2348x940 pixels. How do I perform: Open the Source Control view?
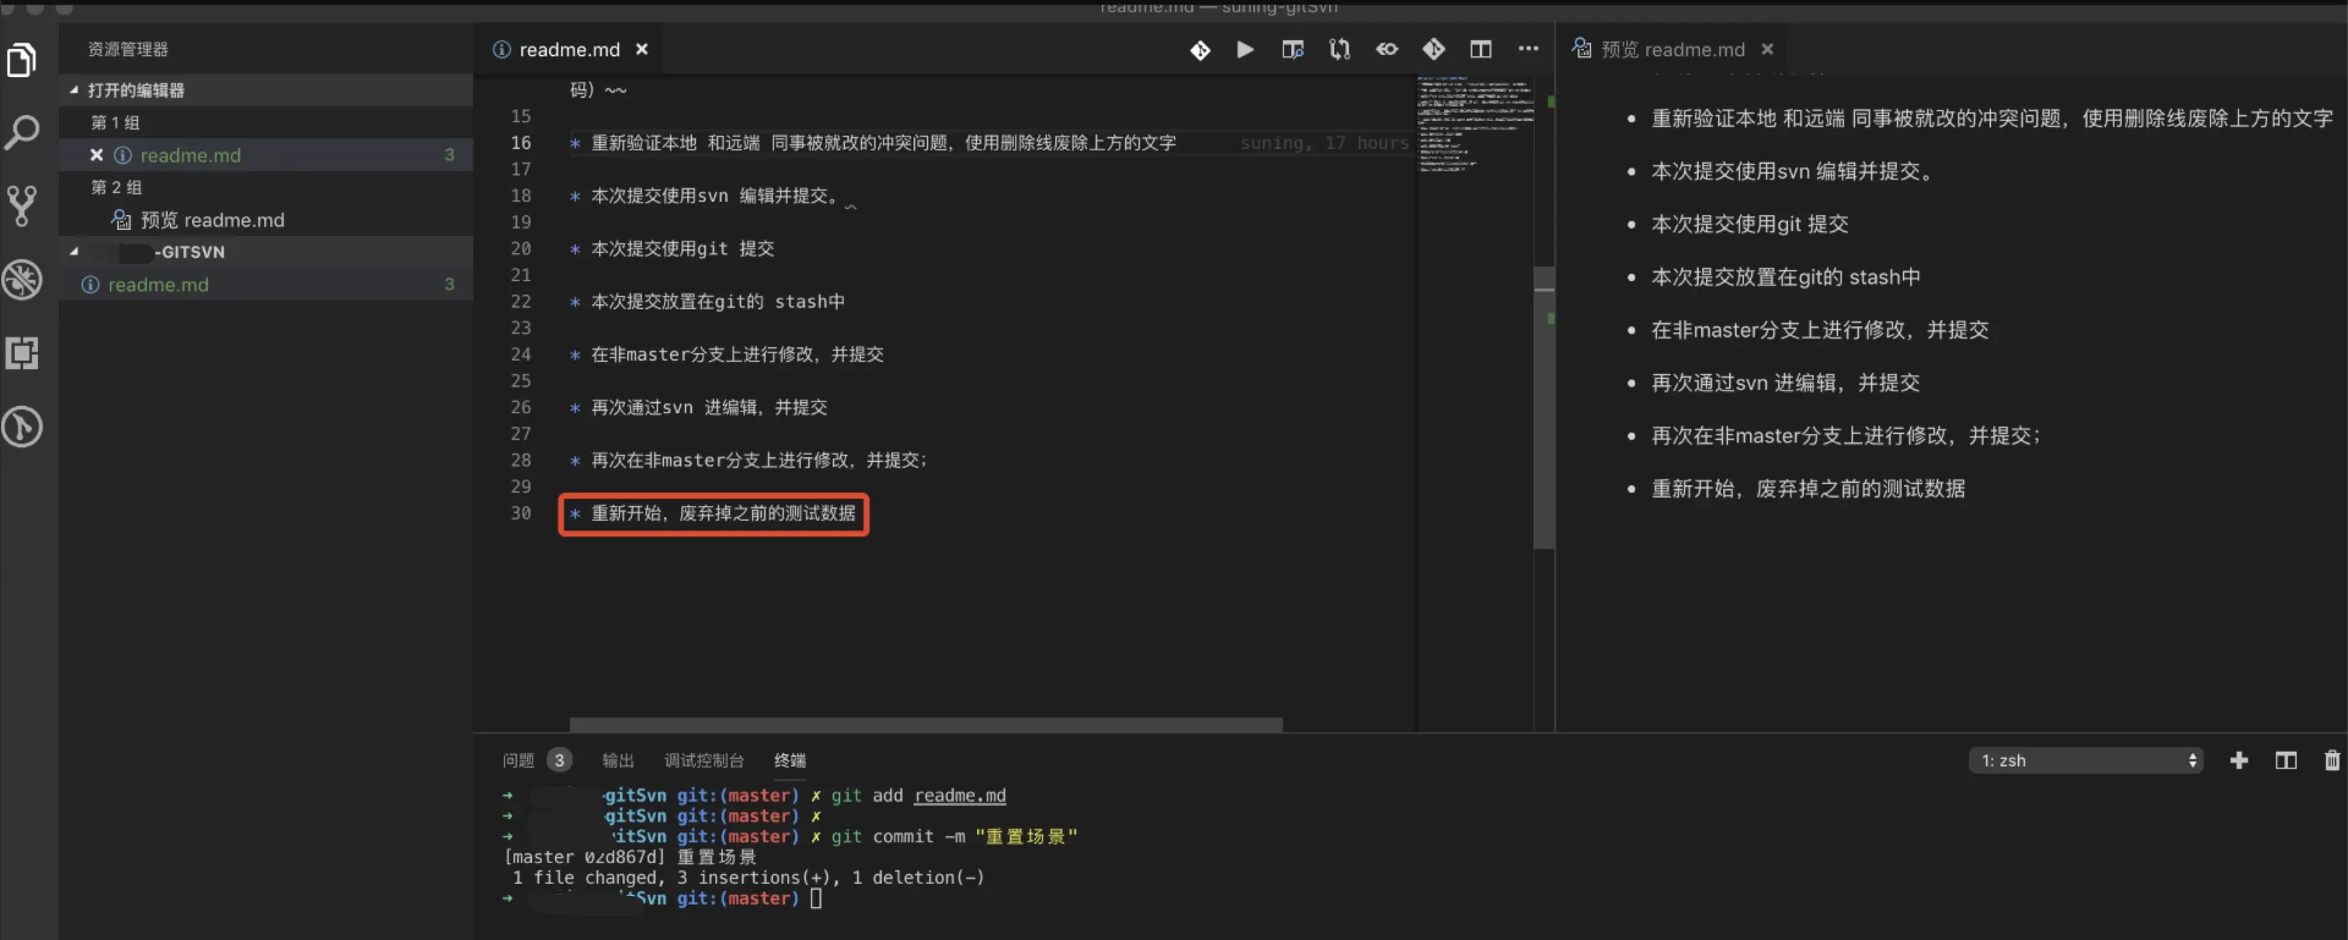(22, 206)
